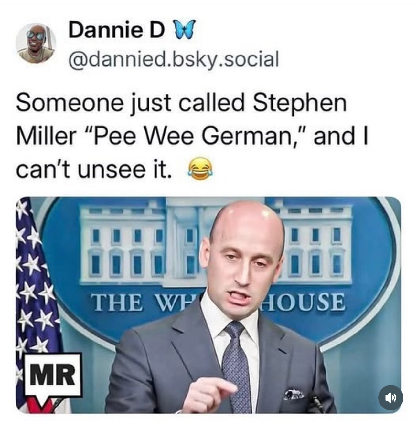Toggle the video sound speaker icon
417x421 pixels.
[x=390, y=397]
